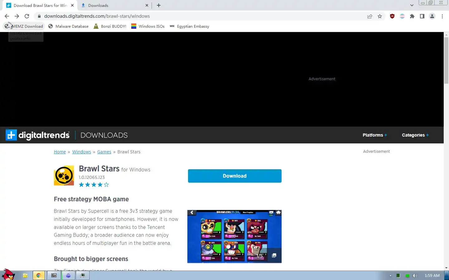Click the "Brought to bigger screens" heading
The width and height of the screenshot is (449, 280).
click(x=91, y=259)
